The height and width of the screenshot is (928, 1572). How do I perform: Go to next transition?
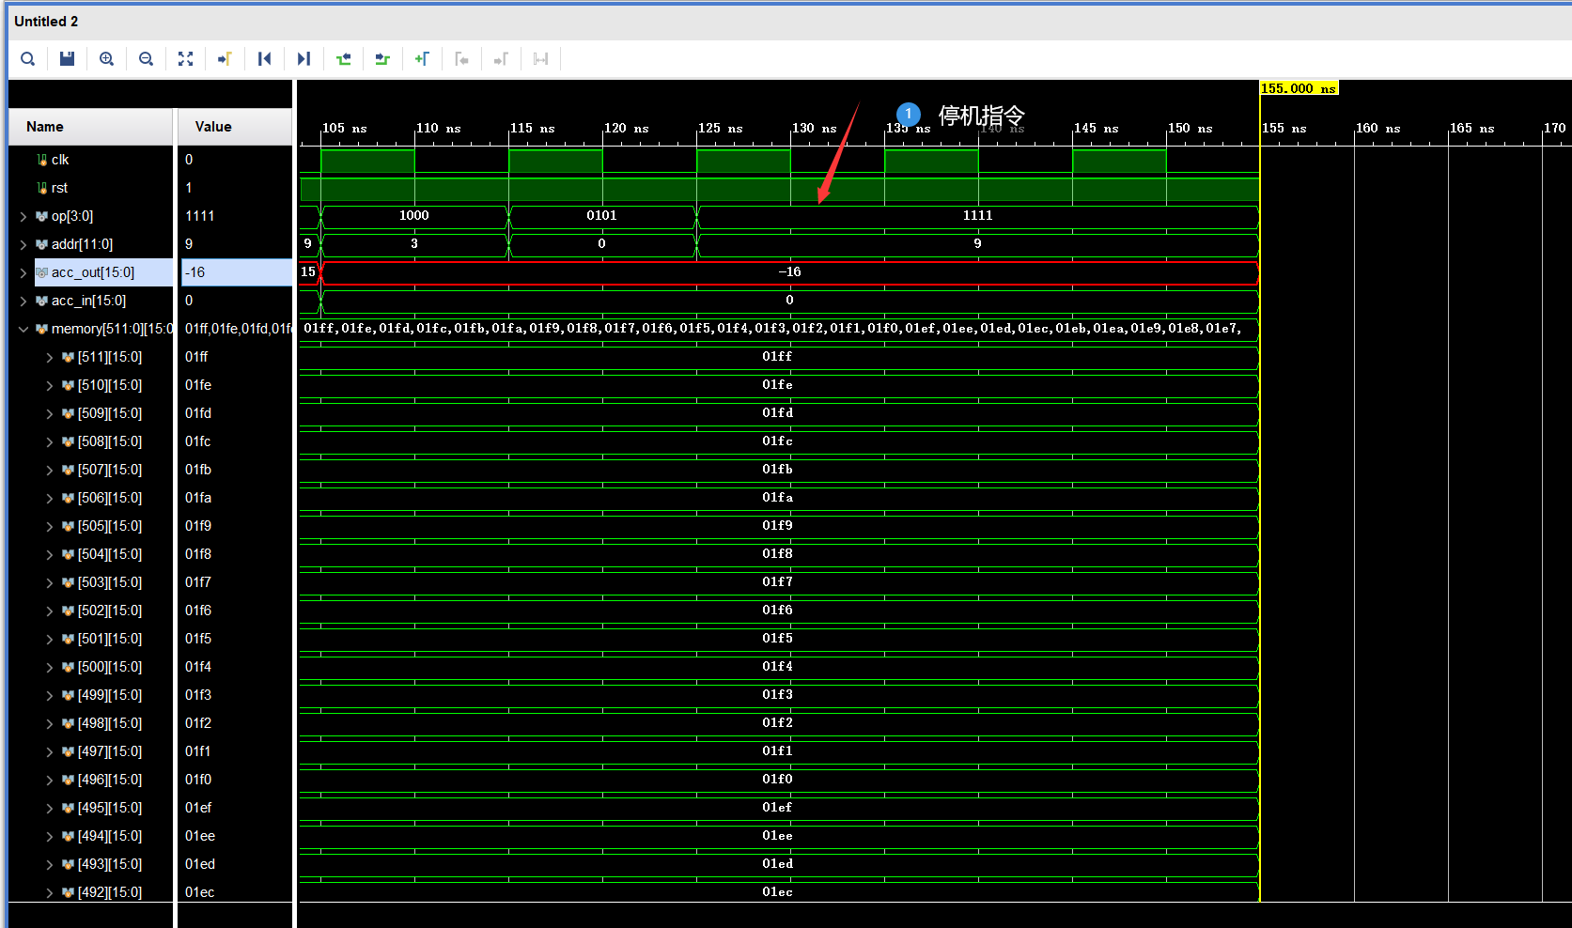(382, 59)
